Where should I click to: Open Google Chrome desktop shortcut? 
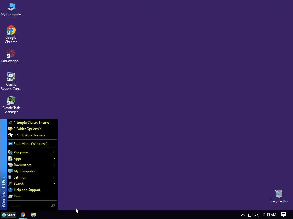tap(11, 35)
